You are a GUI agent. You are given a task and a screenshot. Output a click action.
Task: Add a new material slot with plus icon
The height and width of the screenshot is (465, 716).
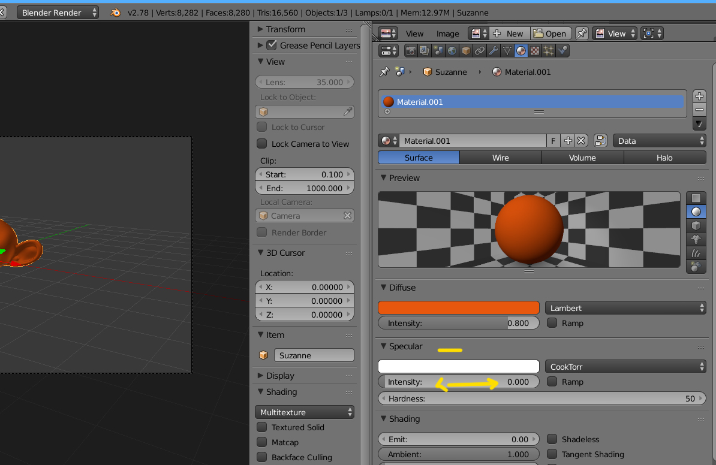point(699,96)
